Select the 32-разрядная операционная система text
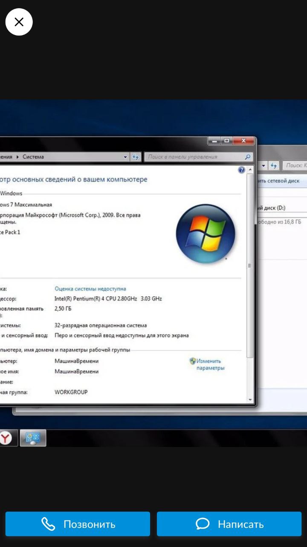The image size is (307, 547). pos(101,326)
